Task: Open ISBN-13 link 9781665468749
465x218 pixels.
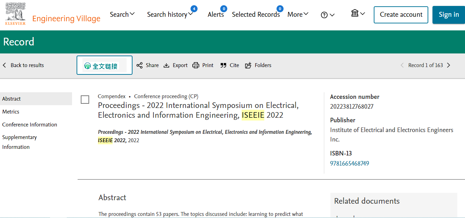Action: click(350, 163)
